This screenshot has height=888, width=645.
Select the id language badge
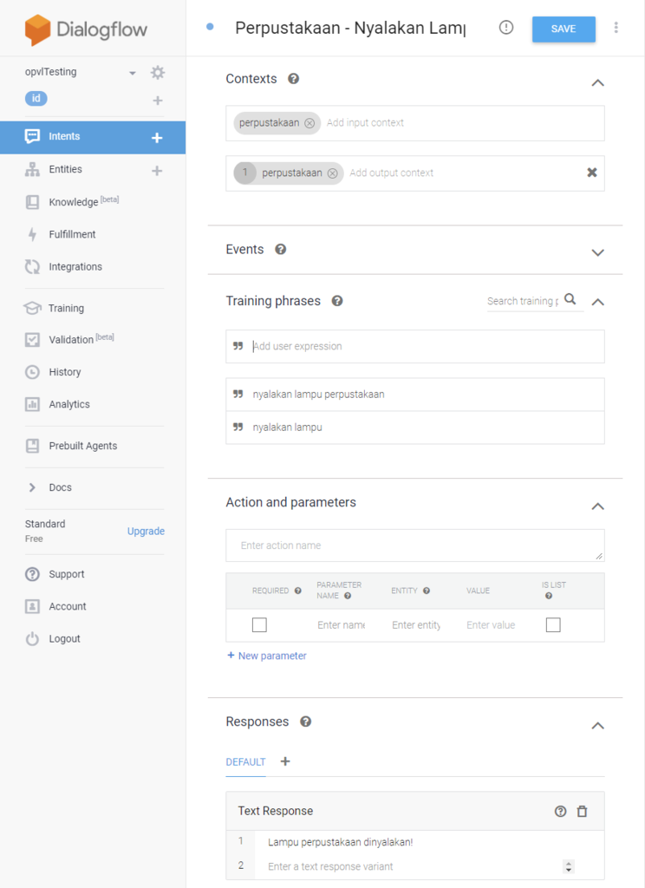click(x=36, y=99)
